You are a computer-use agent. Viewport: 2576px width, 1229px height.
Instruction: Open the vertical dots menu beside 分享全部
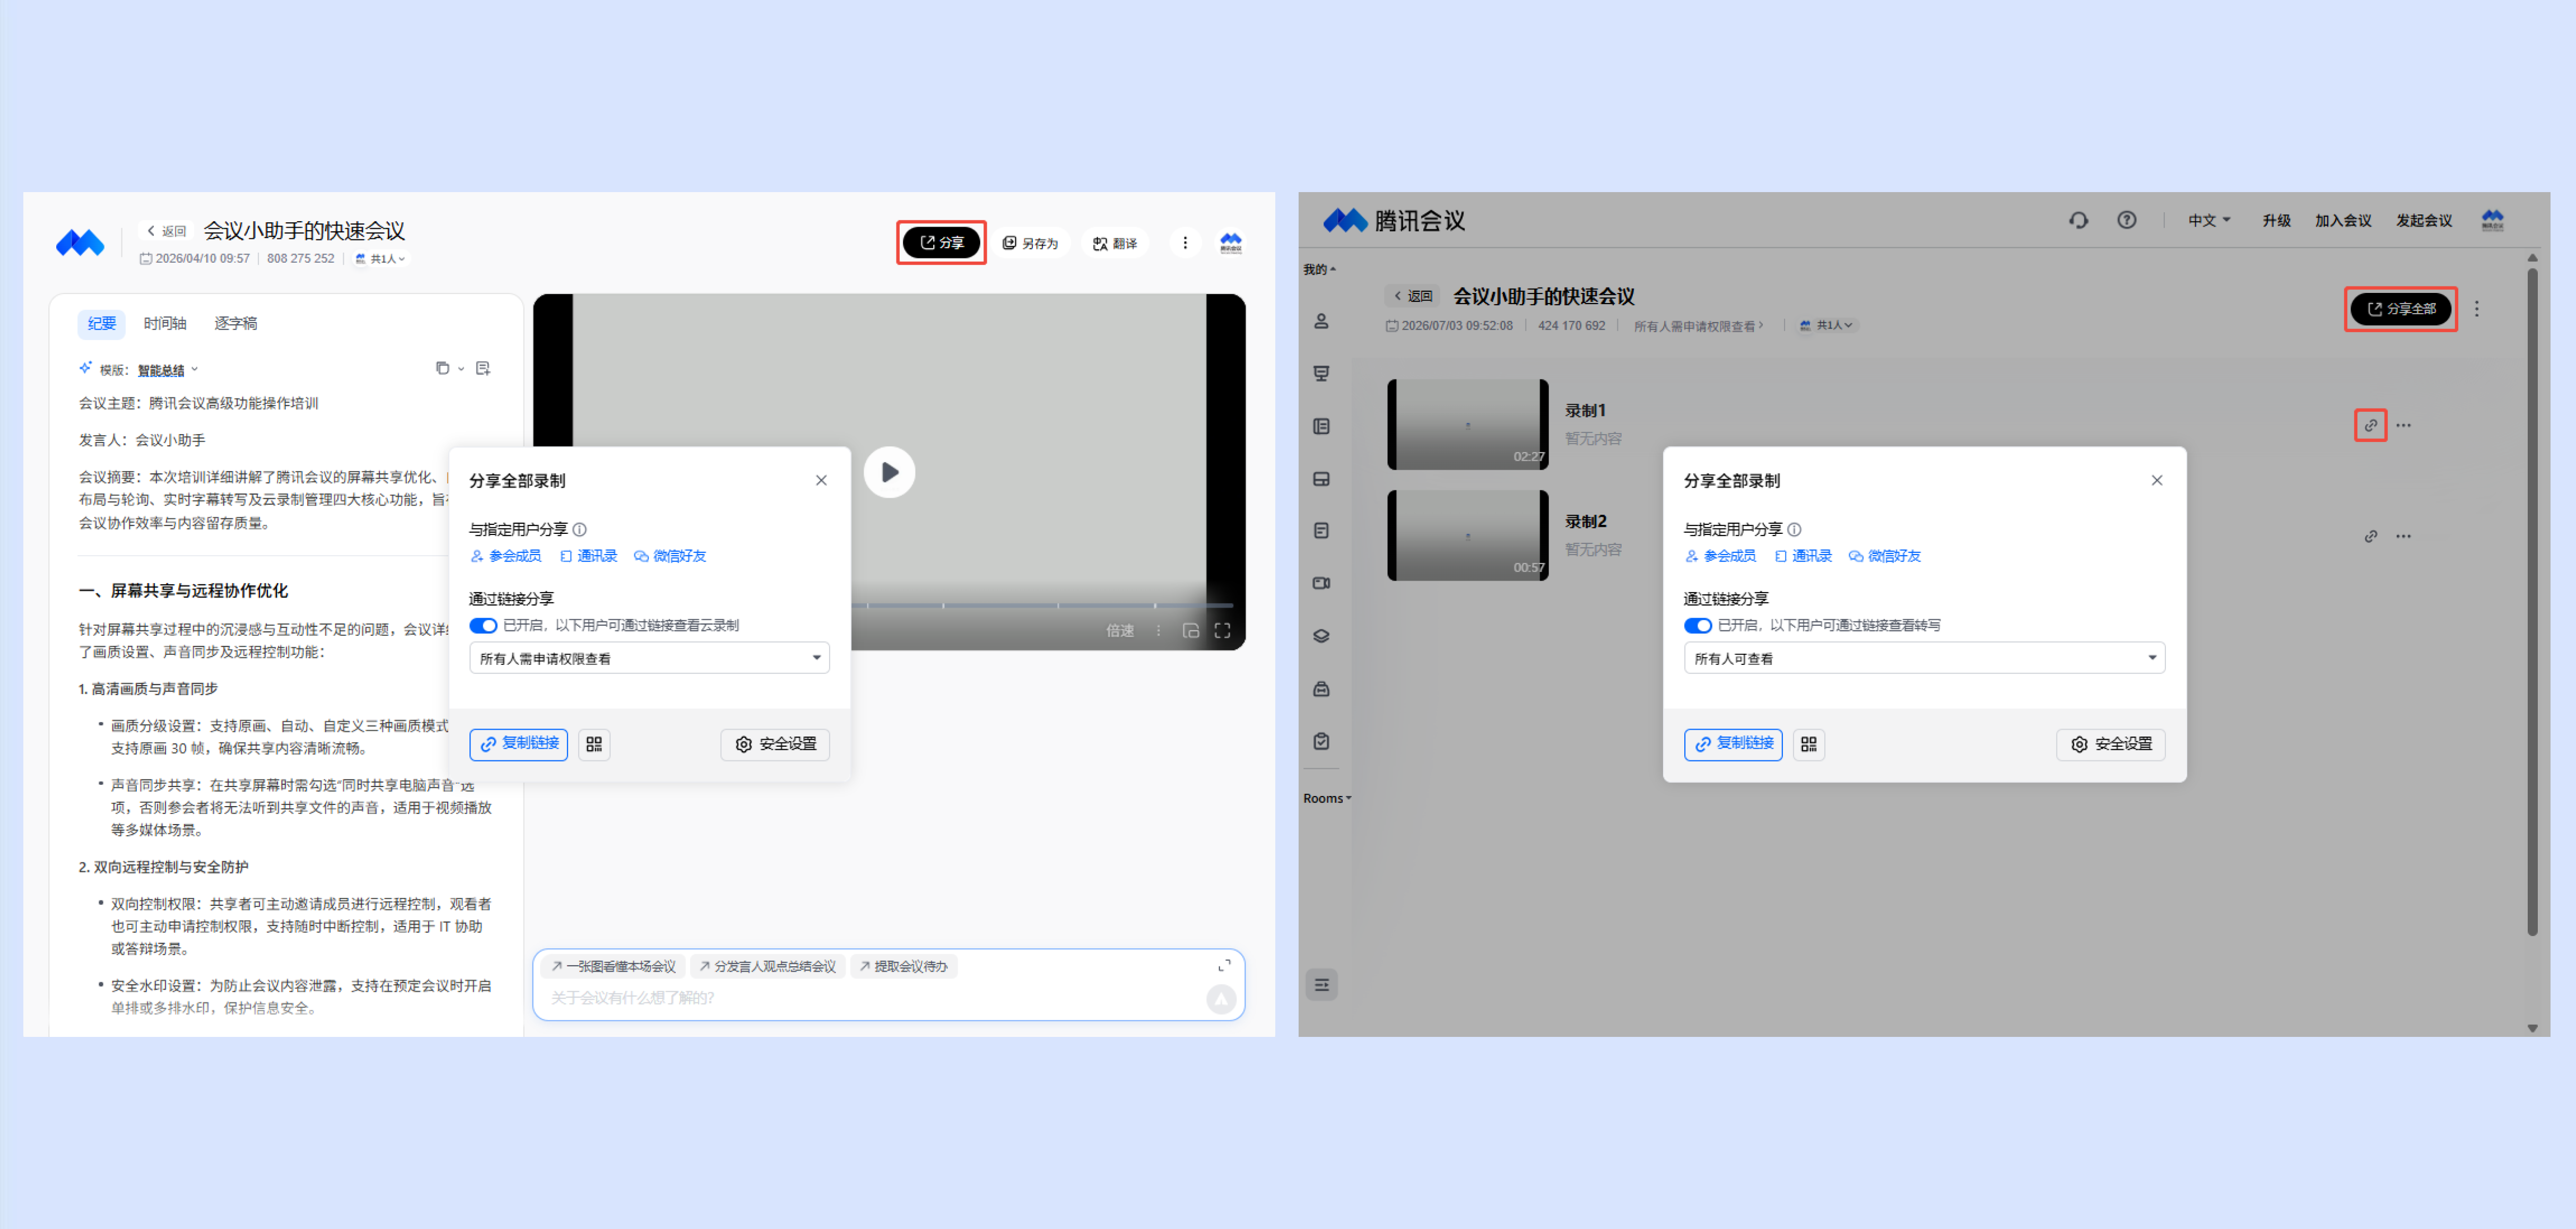tap(2476, 309)
